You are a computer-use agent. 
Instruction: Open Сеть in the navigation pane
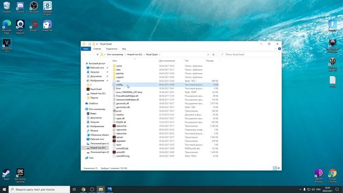[x=91, y=158]
